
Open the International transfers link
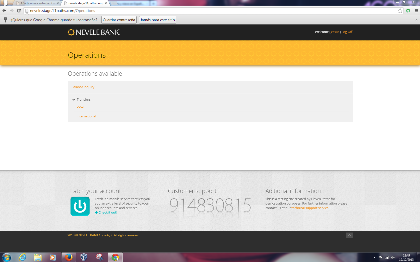pos(86,116)
